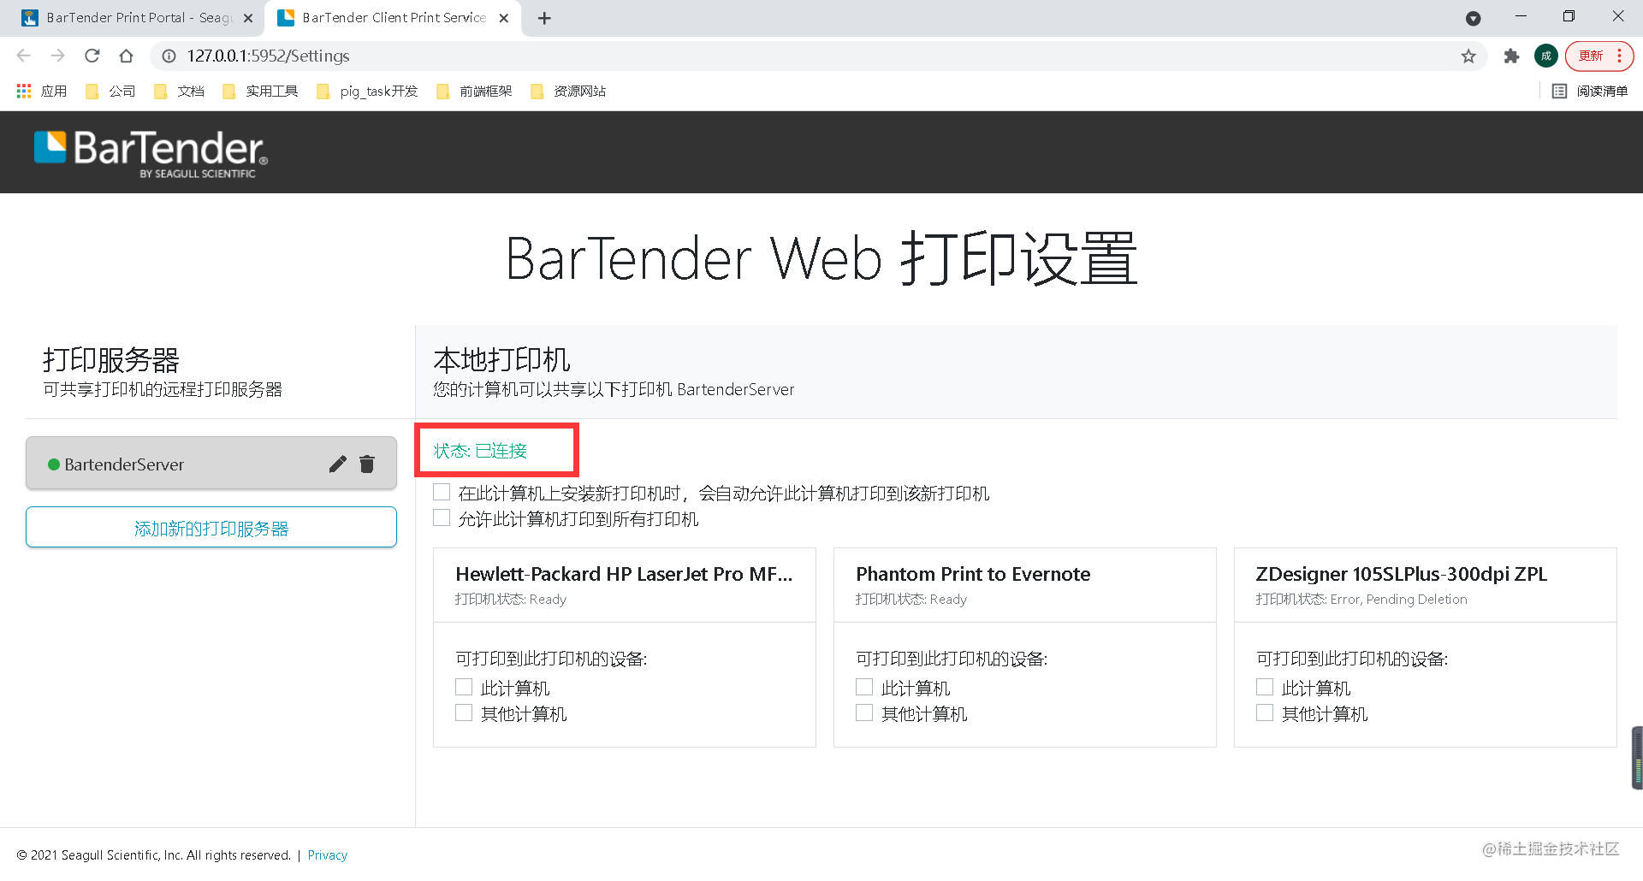This screenshot has height=881, width=1643.
Task: Delete the BartenderServer print server
Action: click(x=367, y=464)
